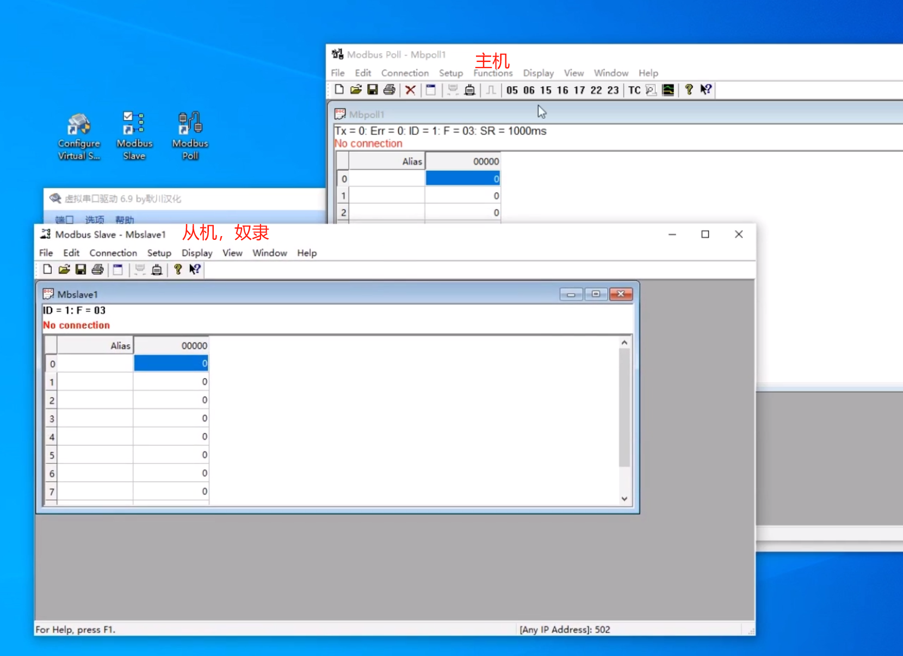This screenshot has width=903, height=656.
Task: Open the Setup menu in Modbus Slave
Action: pos(159,253)
